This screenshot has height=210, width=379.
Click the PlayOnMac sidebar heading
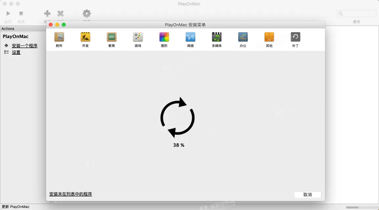coord(15,36)
